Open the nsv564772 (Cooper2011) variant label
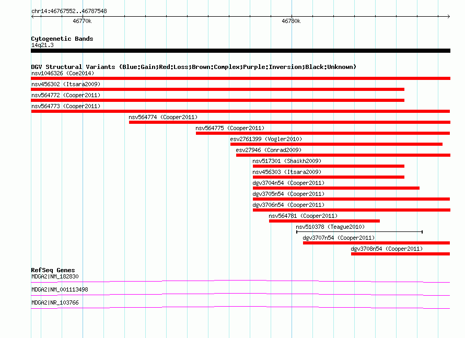Viewport: 465px width, 338px height. point(66,95)
